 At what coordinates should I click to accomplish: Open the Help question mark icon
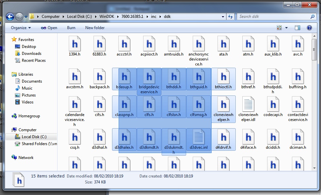point(309,28)
